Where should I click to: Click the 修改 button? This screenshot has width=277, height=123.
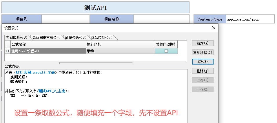[203, 62]
